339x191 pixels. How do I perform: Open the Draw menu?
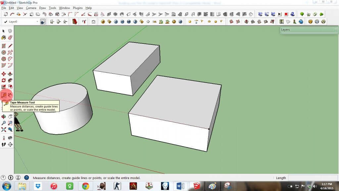click(x=42, y=8)
